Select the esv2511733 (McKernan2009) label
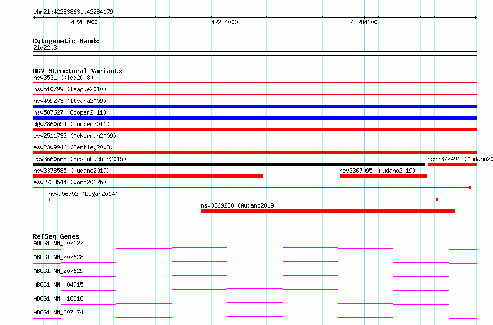 pyautogui.click(x=75, y=136)
